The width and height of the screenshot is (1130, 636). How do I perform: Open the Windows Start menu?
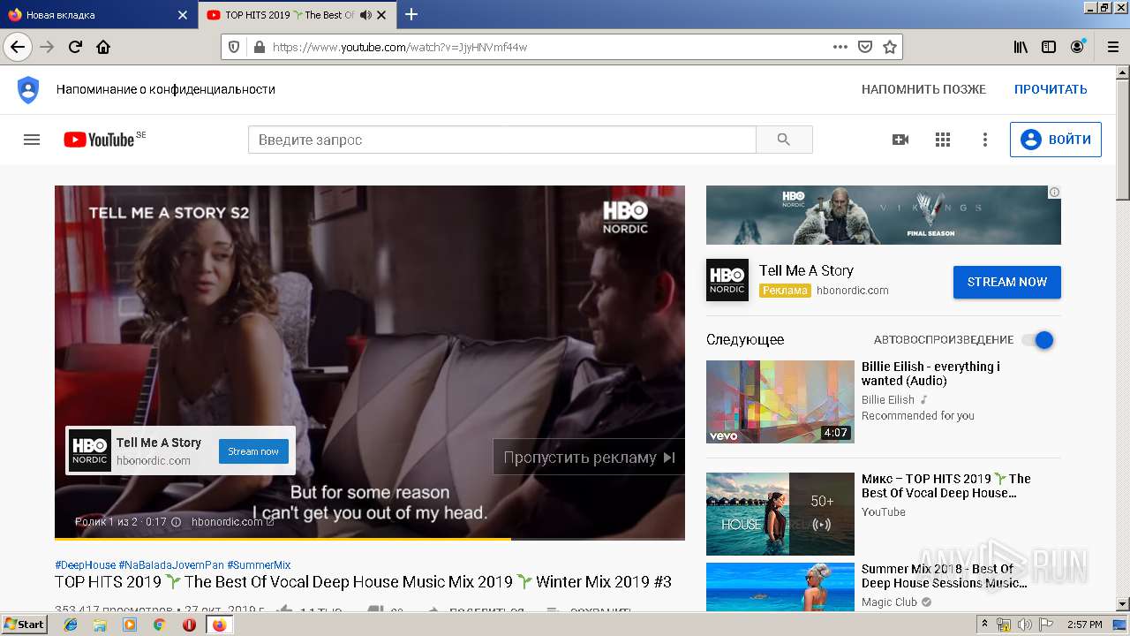tap(24, 625)
